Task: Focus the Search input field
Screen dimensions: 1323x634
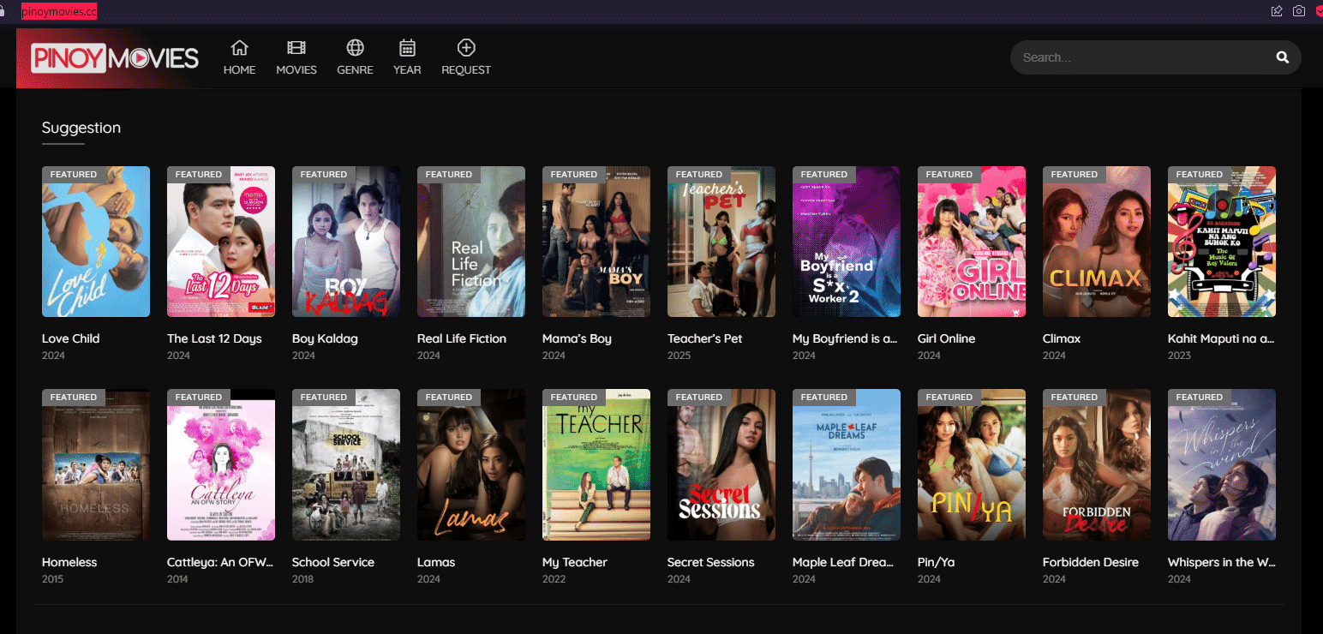Action: click(x=1144, y=57)
